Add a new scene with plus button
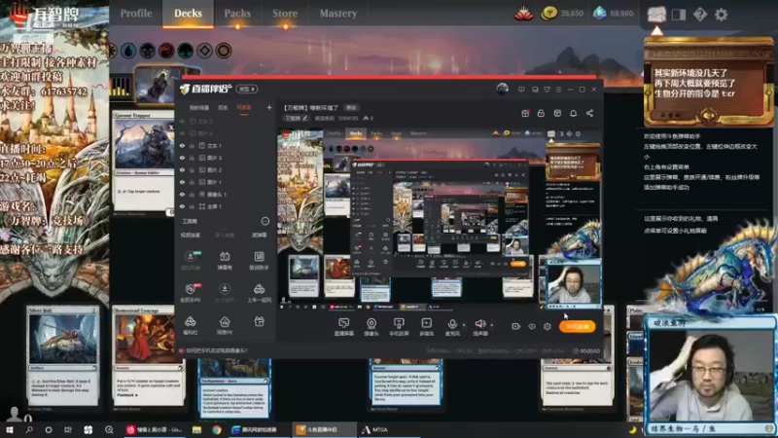 pyautogui.click(x=269, y=107)
